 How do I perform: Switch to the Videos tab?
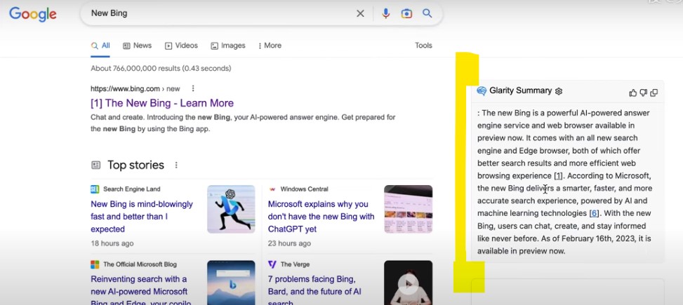point(181,46)
